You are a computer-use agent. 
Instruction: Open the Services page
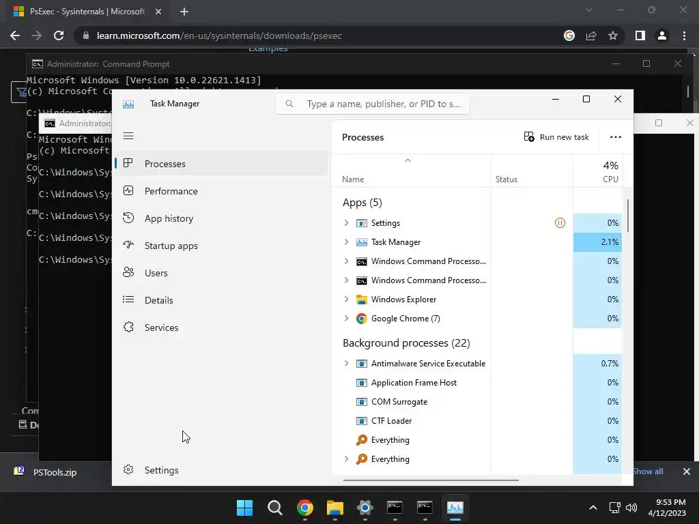tap(221, 327)
